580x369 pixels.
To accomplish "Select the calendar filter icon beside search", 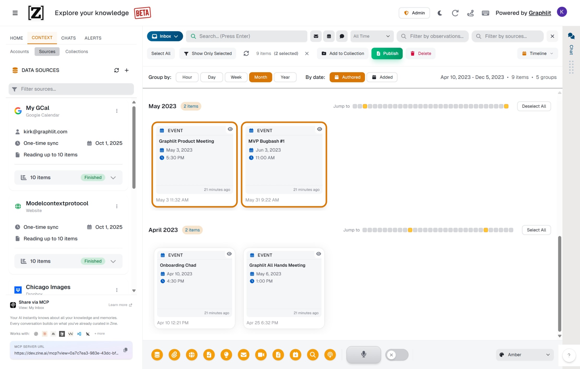I will point(329,36).
